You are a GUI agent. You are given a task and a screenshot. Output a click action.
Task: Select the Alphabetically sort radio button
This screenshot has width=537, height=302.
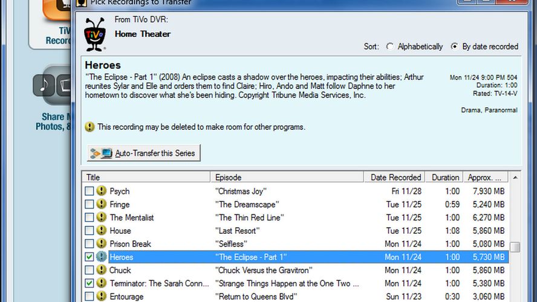390,47
